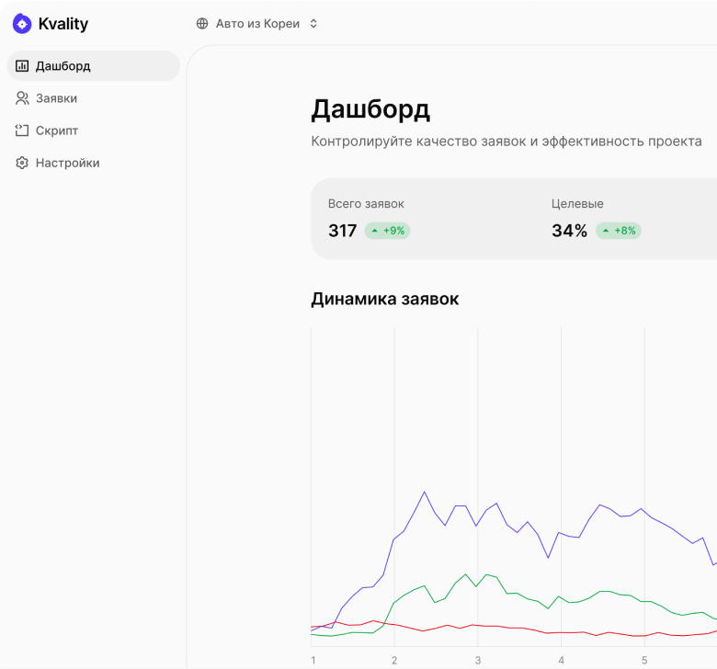Viewport: 717px width, 669px height.
Task: Open the Дашборд sidebar item
Action: click(93, 66)
